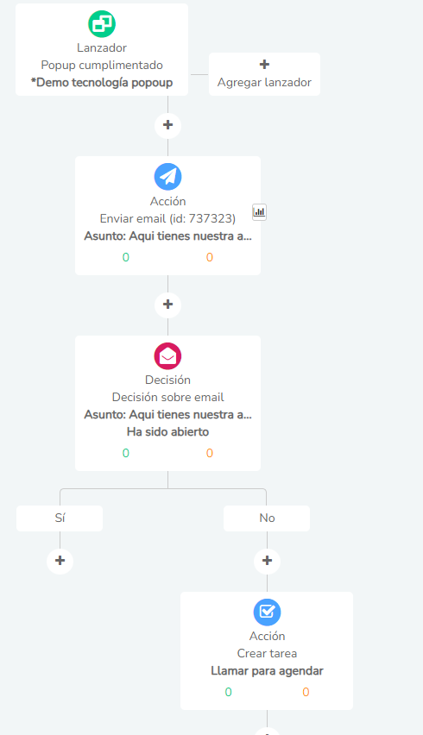
Task: Click Agregar lanzador button
Action: (264, 74)
